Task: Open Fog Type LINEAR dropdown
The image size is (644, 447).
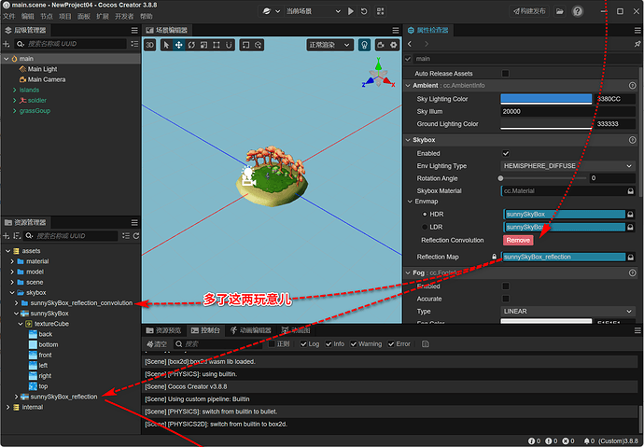Action: coord(568,311)
